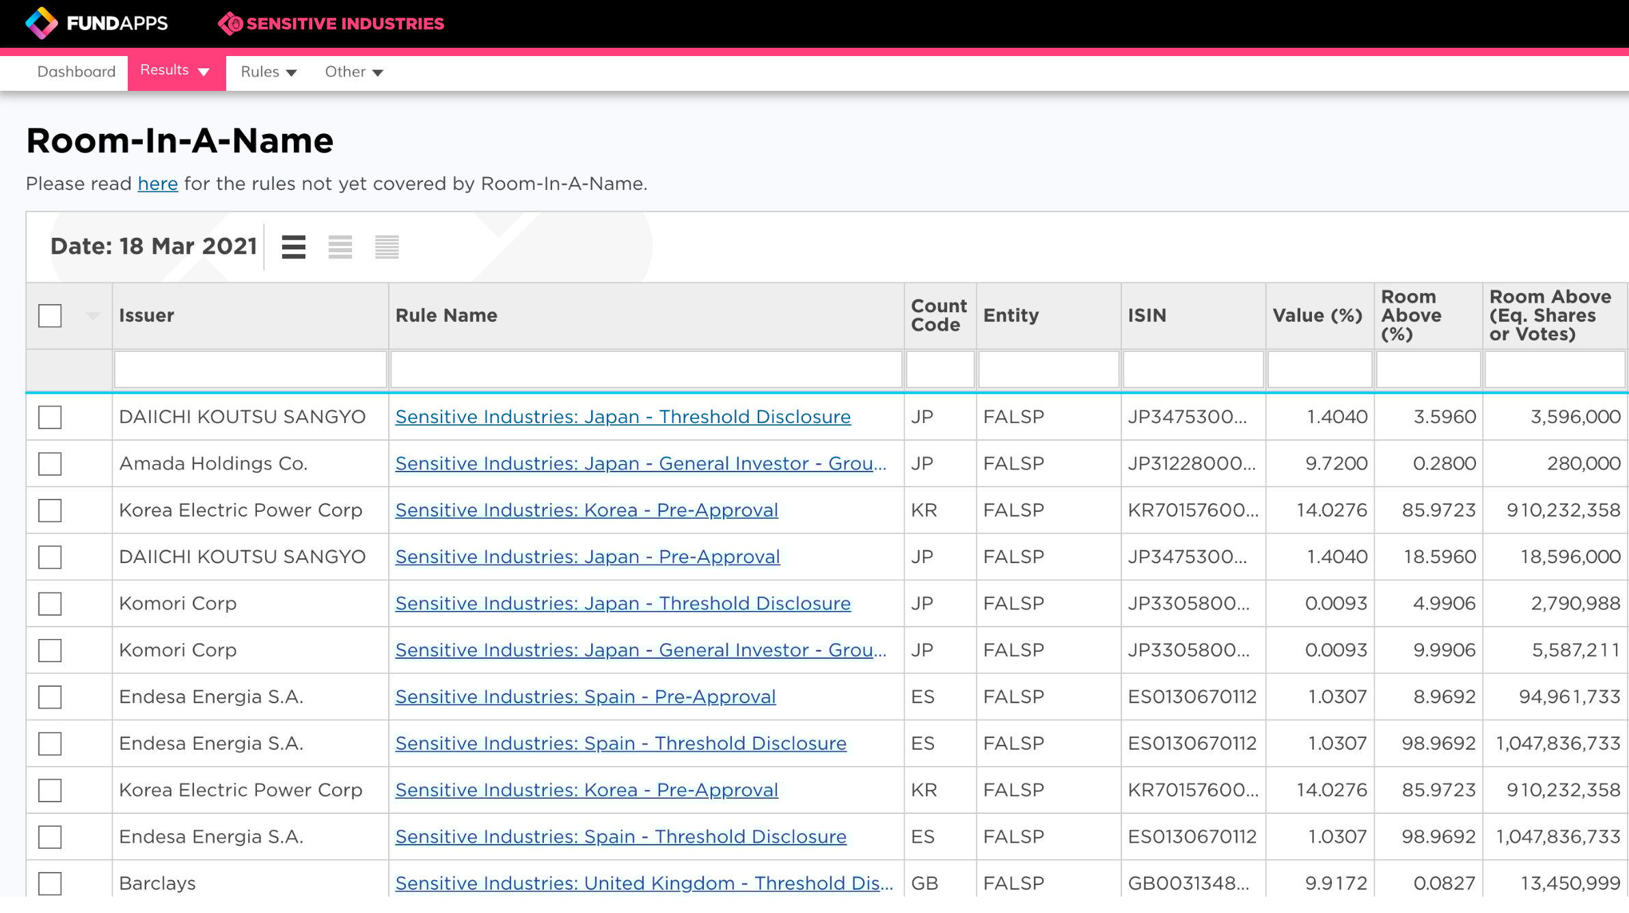The width and height of the screenshot is (1629, 913).
Task: Open the Japan - Pre-Approval rule link
Action: (588, 557)
